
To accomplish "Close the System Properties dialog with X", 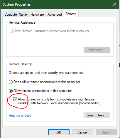I will (x=115, y=4).
